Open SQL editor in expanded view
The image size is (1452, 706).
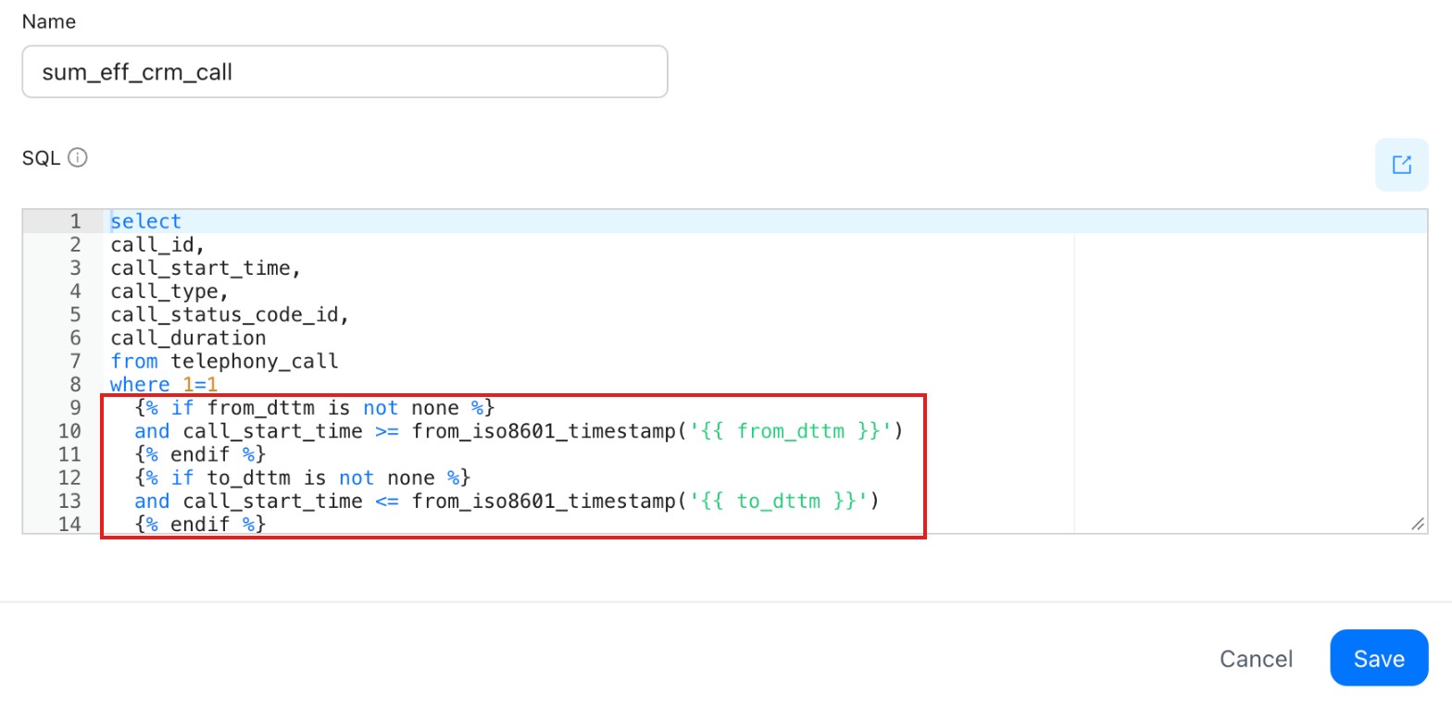tap(1401, 165)
